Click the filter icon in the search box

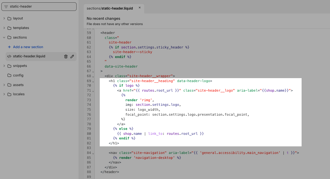coord(6,7)
